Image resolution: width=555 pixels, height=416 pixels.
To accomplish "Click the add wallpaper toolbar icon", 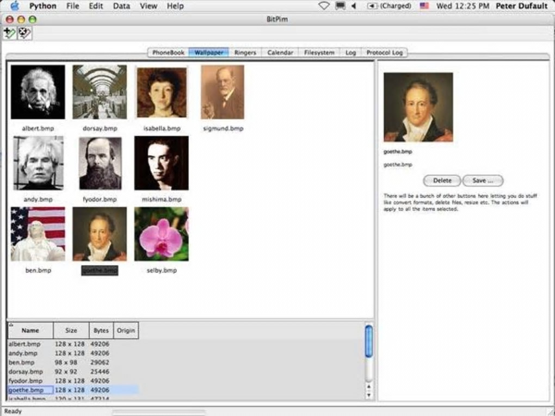I will tap(10, 33).
